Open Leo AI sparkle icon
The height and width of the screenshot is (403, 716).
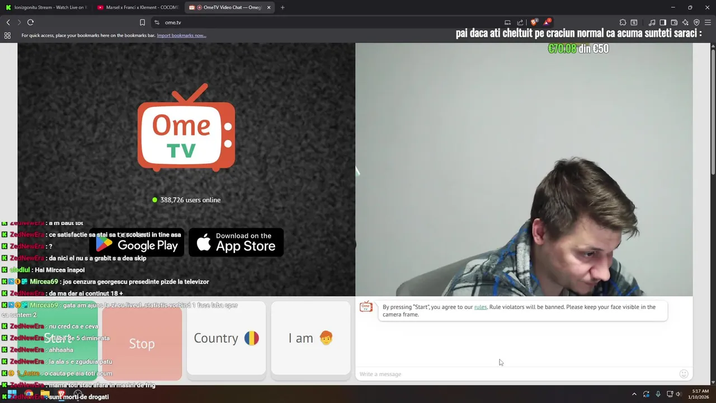pos(685,22)
